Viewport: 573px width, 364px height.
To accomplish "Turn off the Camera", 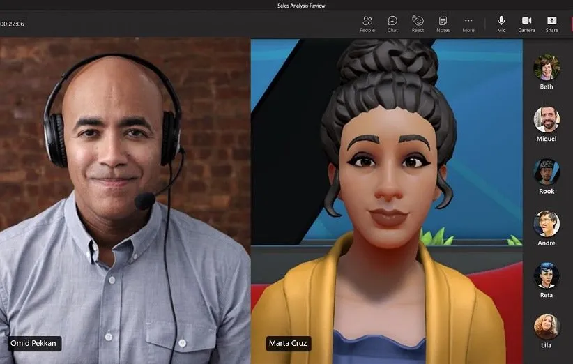I will (526, 24).
